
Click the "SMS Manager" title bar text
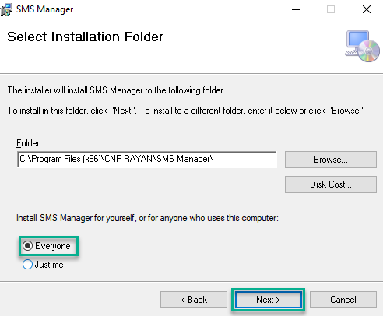(x=44, y=9)
